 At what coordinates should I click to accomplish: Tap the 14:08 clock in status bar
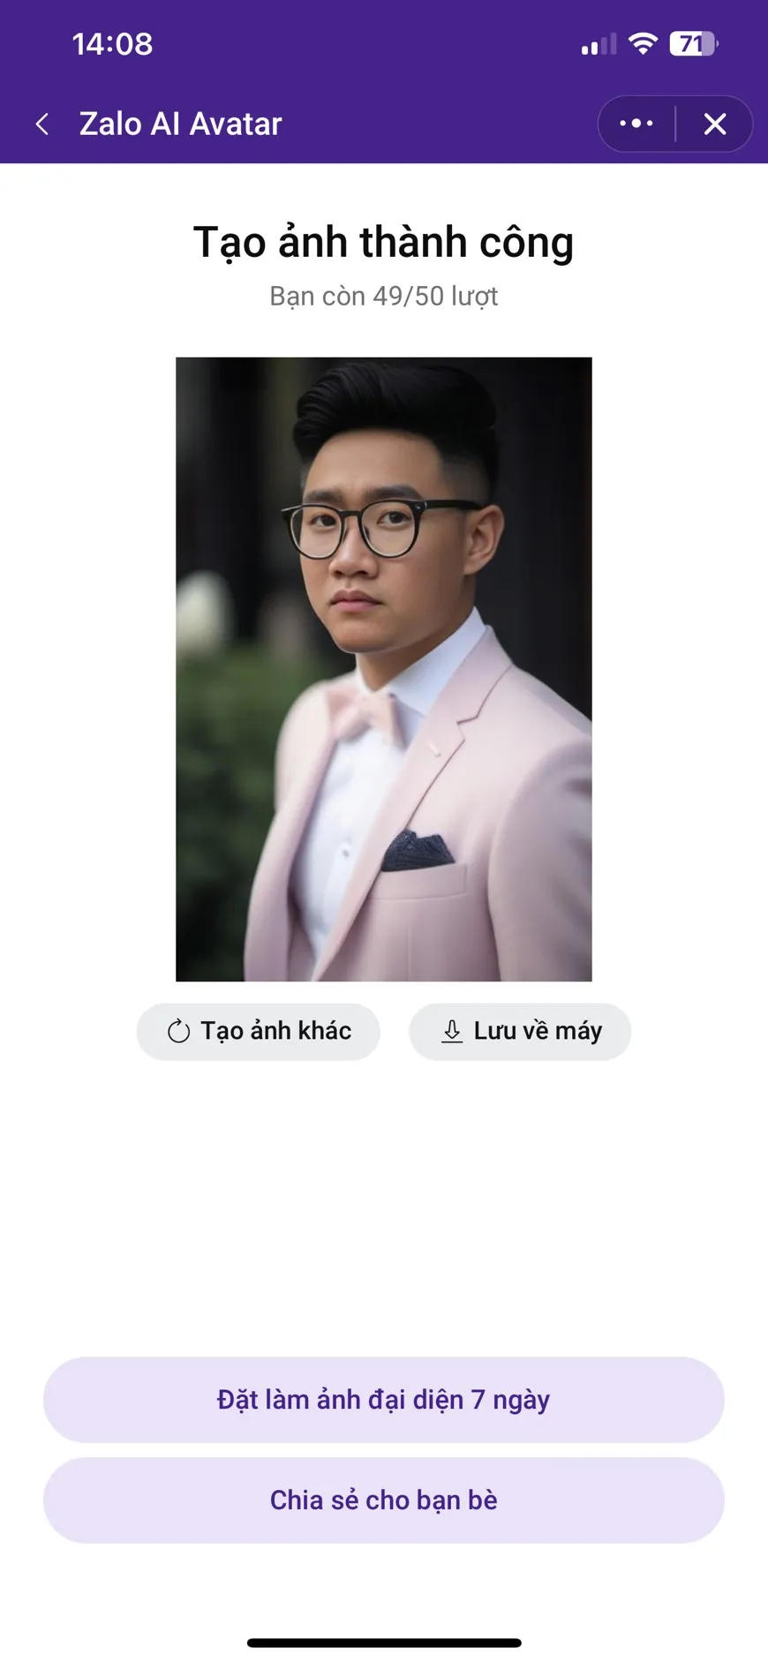tap(112, 44)
